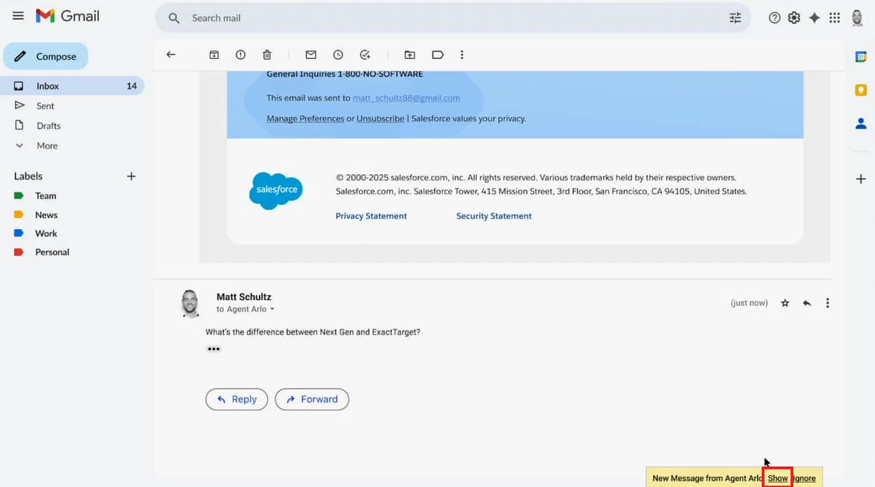875x487 pixels.
Task: Click Matt Schultz's profile photo in message
Action: pyautogui.click(x=190, y=303)
